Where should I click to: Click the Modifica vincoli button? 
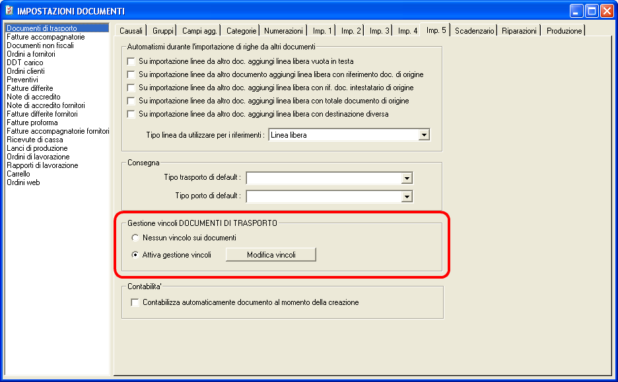[x=271, y=255]
